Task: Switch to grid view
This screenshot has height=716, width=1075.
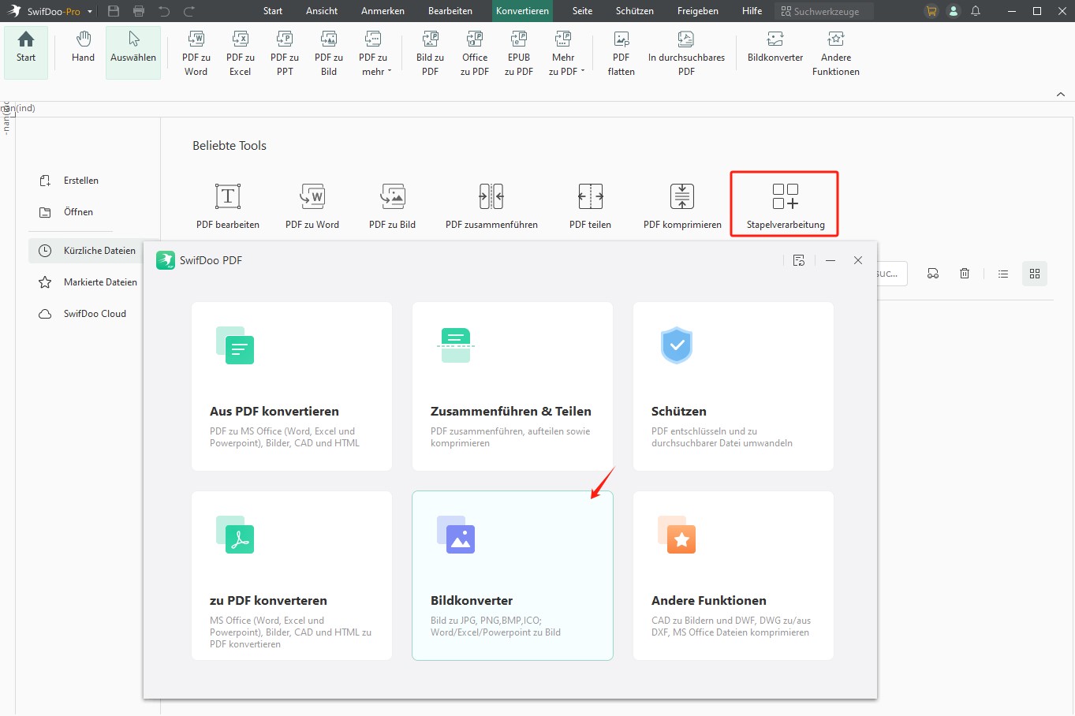Action: [1035, 274]
